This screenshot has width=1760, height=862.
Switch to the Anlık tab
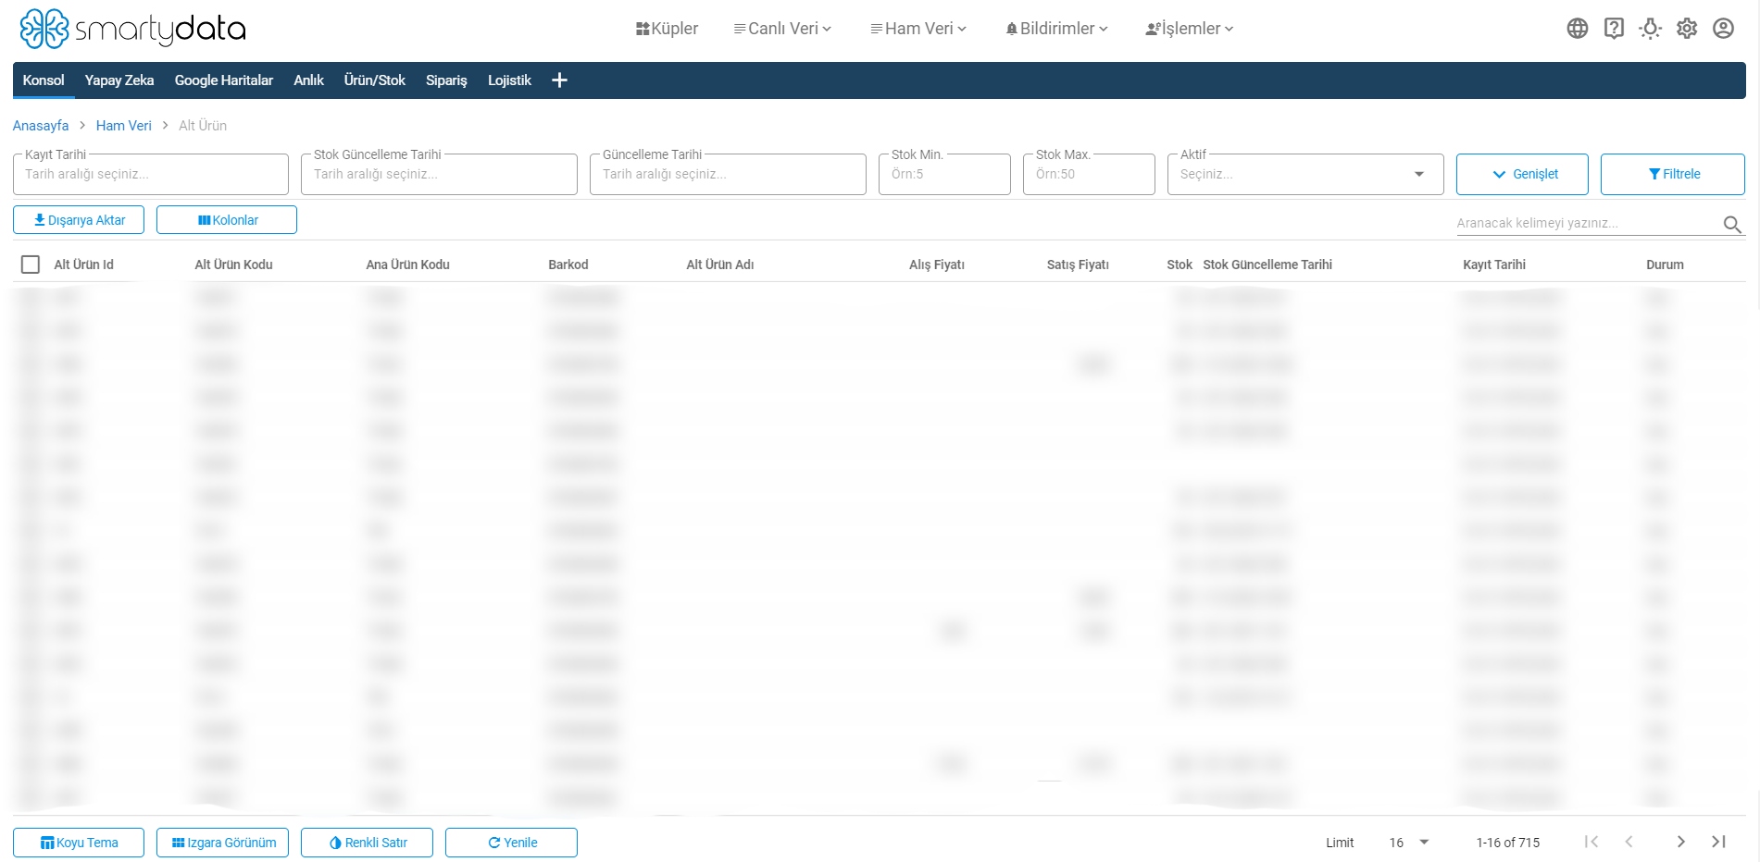[308, 80]
